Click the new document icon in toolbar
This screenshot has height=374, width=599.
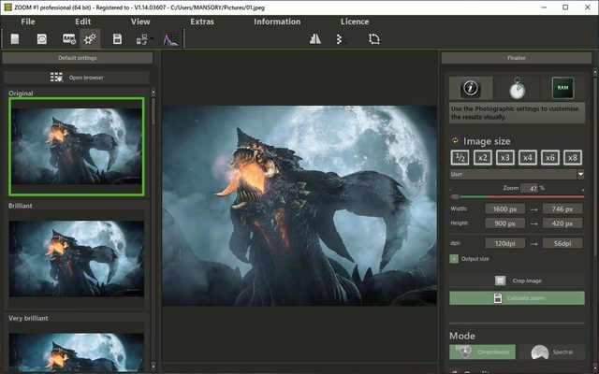point(15,39)
